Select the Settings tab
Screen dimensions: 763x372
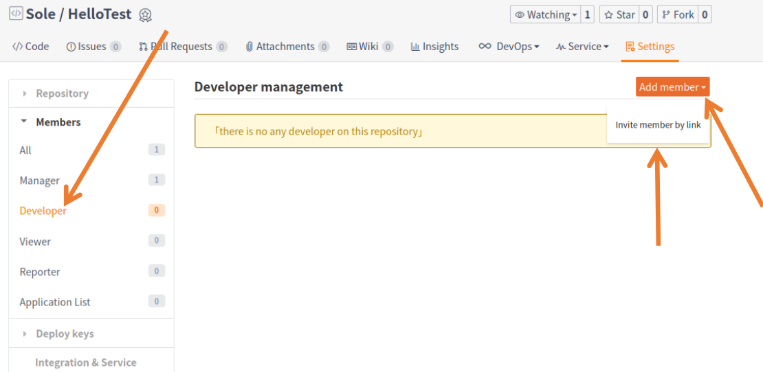(650, 47)
